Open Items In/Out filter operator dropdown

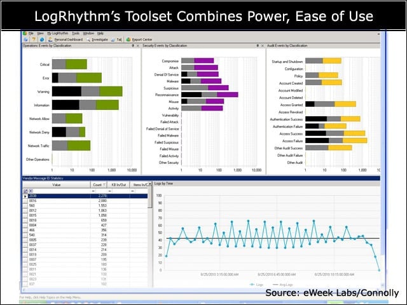click(133, 191)
